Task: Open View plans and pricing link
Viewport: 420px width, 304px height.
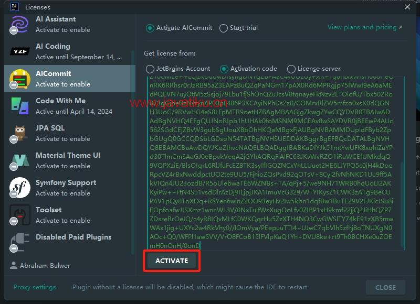Action: tap(365, 27)
